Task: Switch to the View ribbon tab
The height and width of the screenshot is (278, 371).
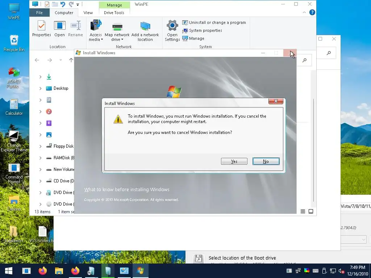Action: coord(88,13)
